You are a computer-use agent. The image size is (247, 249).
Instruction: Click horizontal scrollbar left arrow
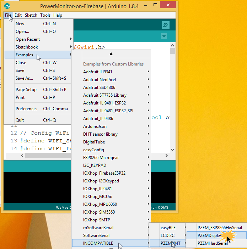tap(22, 155)
